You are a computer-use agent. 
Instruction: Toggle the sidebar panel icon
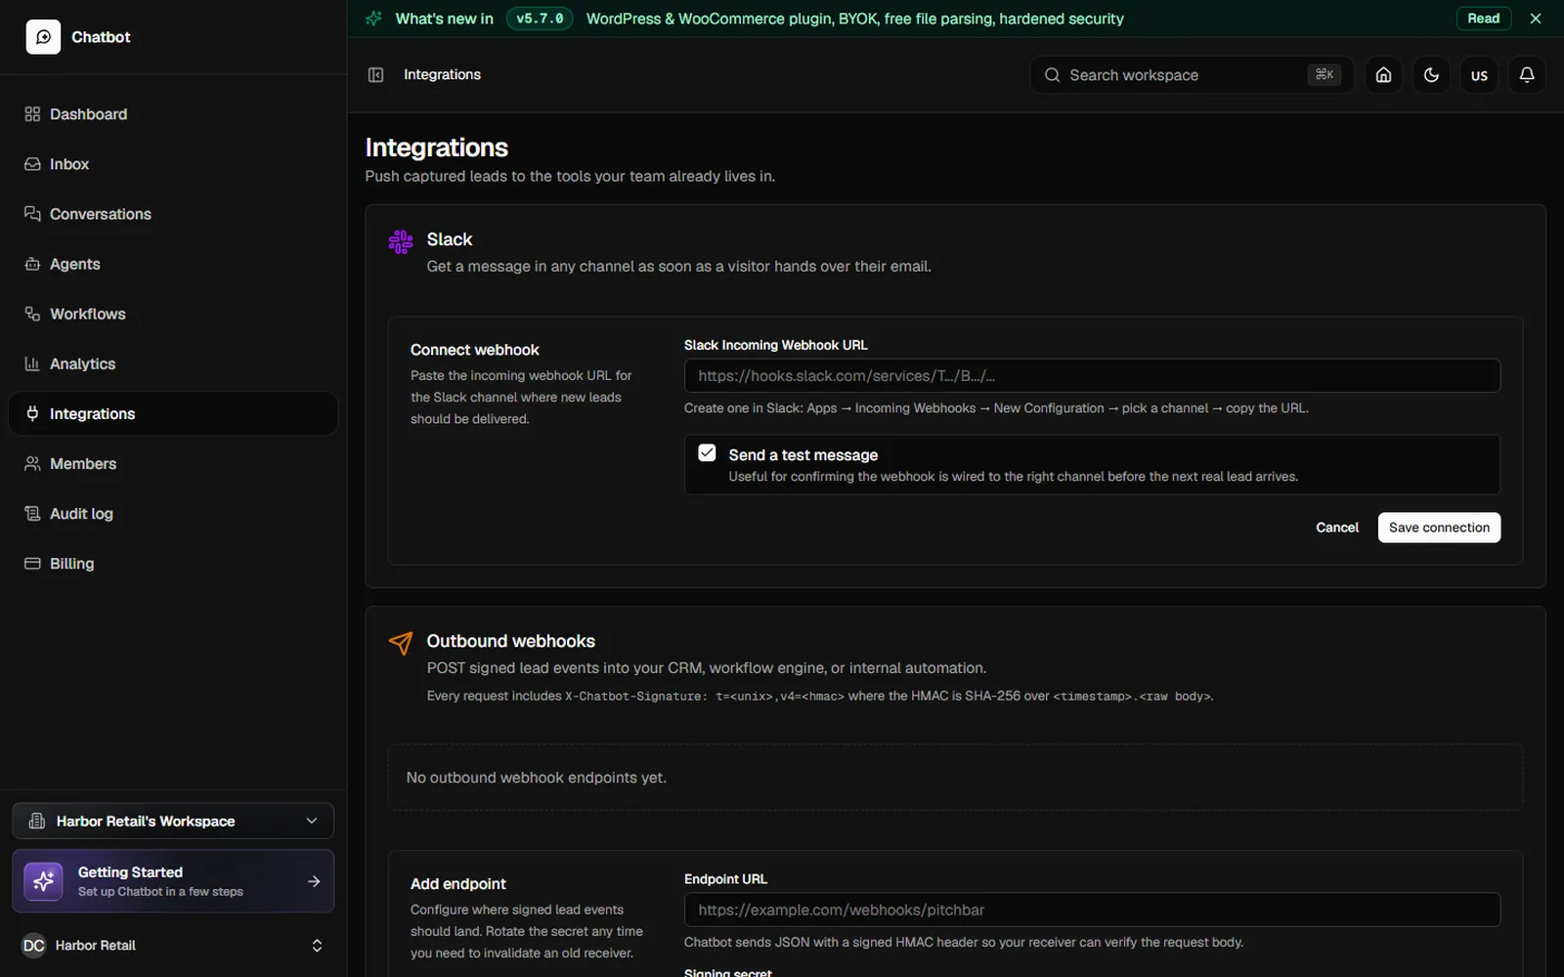[375, 75]
